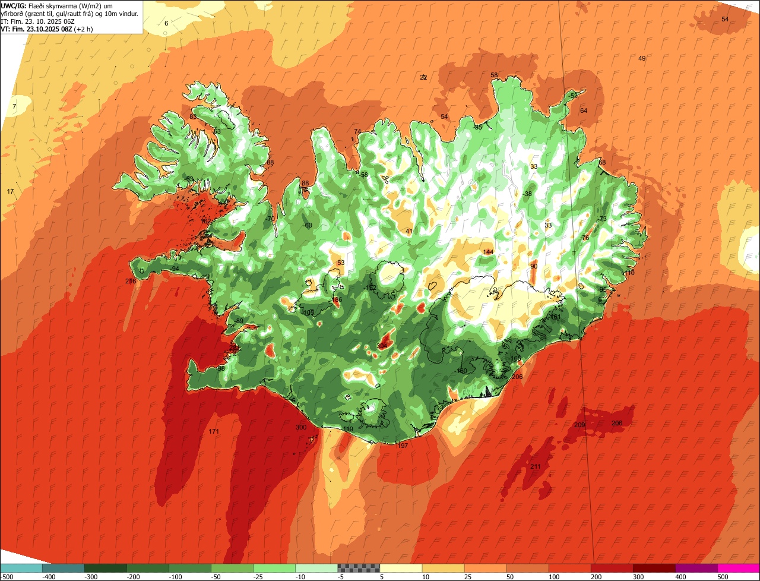Click the magenta legend swatch above 500

[739, 568]
